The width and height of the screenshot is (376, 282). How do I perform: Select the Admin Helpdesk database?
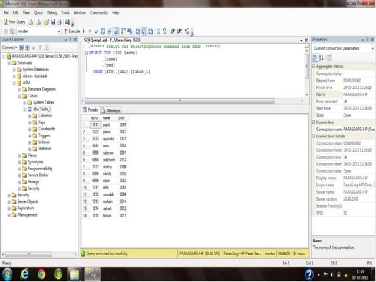tap(35, 76)
